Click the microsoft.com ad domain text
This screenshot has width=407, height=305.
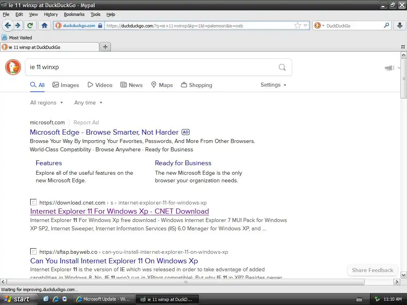pyautogui.click(x=47, y=122)
